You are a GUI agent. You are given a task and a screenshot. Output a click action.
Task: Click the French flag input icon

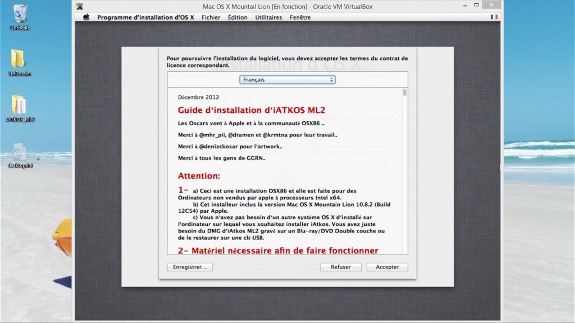pyautogui.click(x=494, y=17)
